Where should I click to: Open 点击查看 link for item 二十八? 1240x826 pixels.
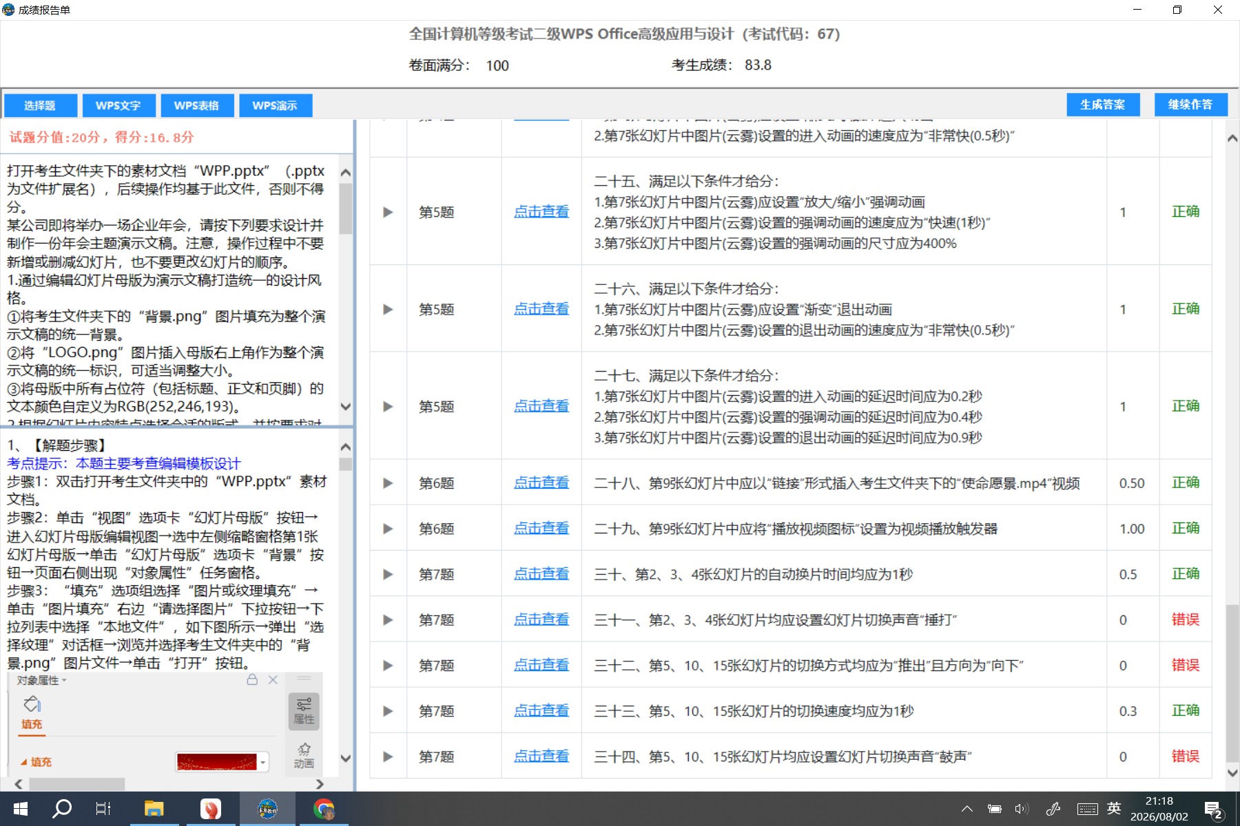pyautogui.click(x=541, y=483)
